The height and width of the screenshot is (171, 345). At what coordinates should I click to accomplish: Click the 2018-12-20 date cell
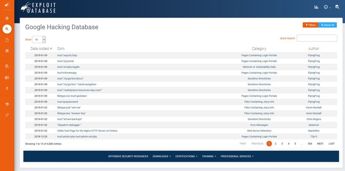tap(41, 137)
